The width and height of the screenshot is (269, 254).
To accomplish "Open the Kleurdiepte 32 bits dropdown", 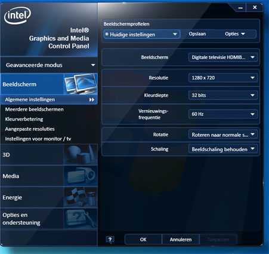I will point(223,95).
